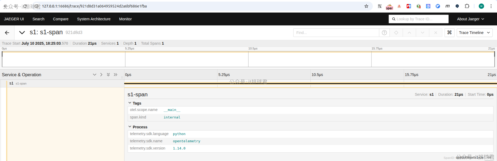Screen dimensions: 497x161
Task: Open the blue V extension icon
Action: point(438,6)
